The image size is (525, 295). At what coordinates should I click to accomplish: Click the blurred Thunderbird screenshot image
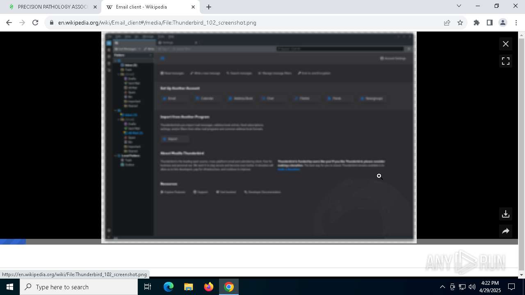[259, 137]
